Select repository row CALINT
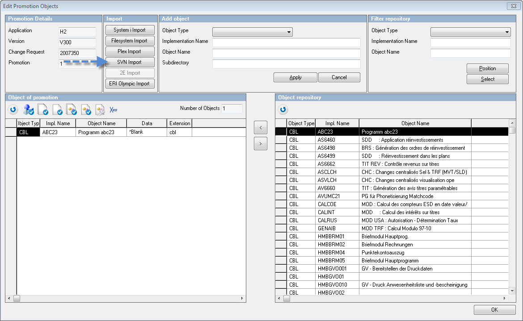523x321 pixels. [x=392, y=212]
